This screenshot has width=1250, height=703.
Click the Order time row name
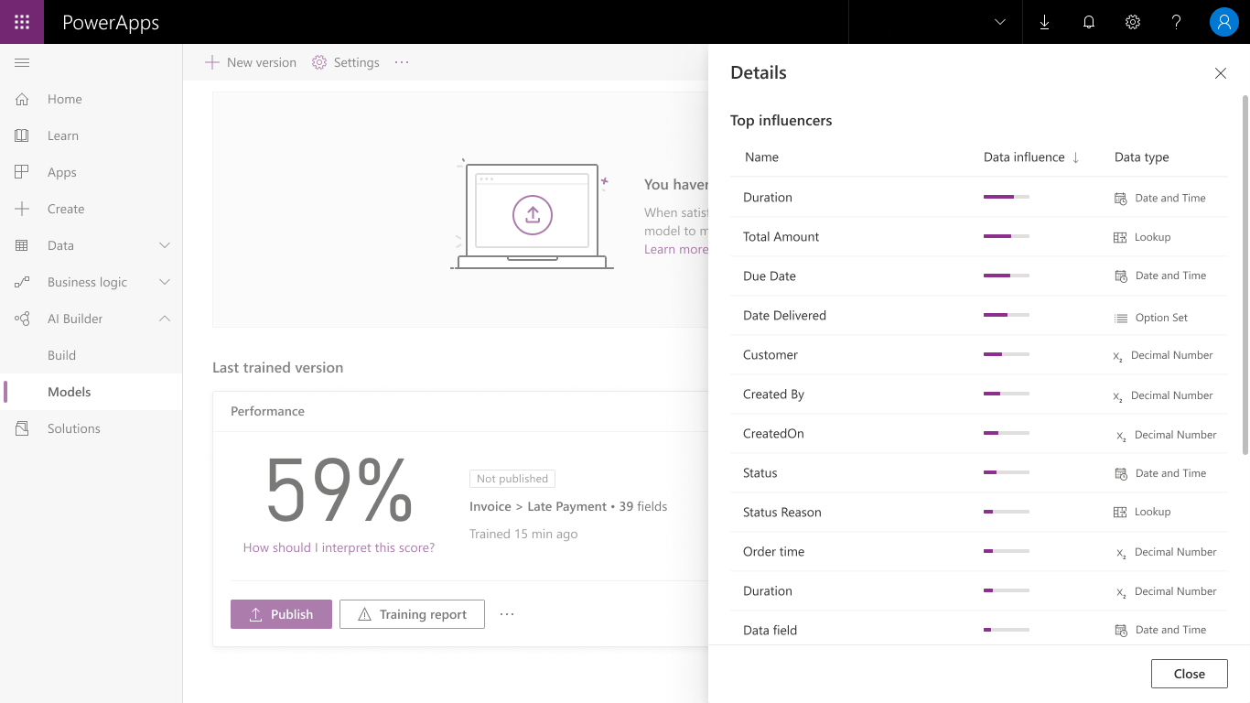click(773, 551)
